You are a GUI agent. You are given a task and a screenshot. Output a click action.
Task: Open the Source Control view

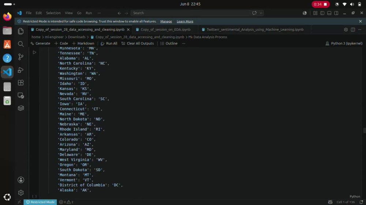pos(21,57)
